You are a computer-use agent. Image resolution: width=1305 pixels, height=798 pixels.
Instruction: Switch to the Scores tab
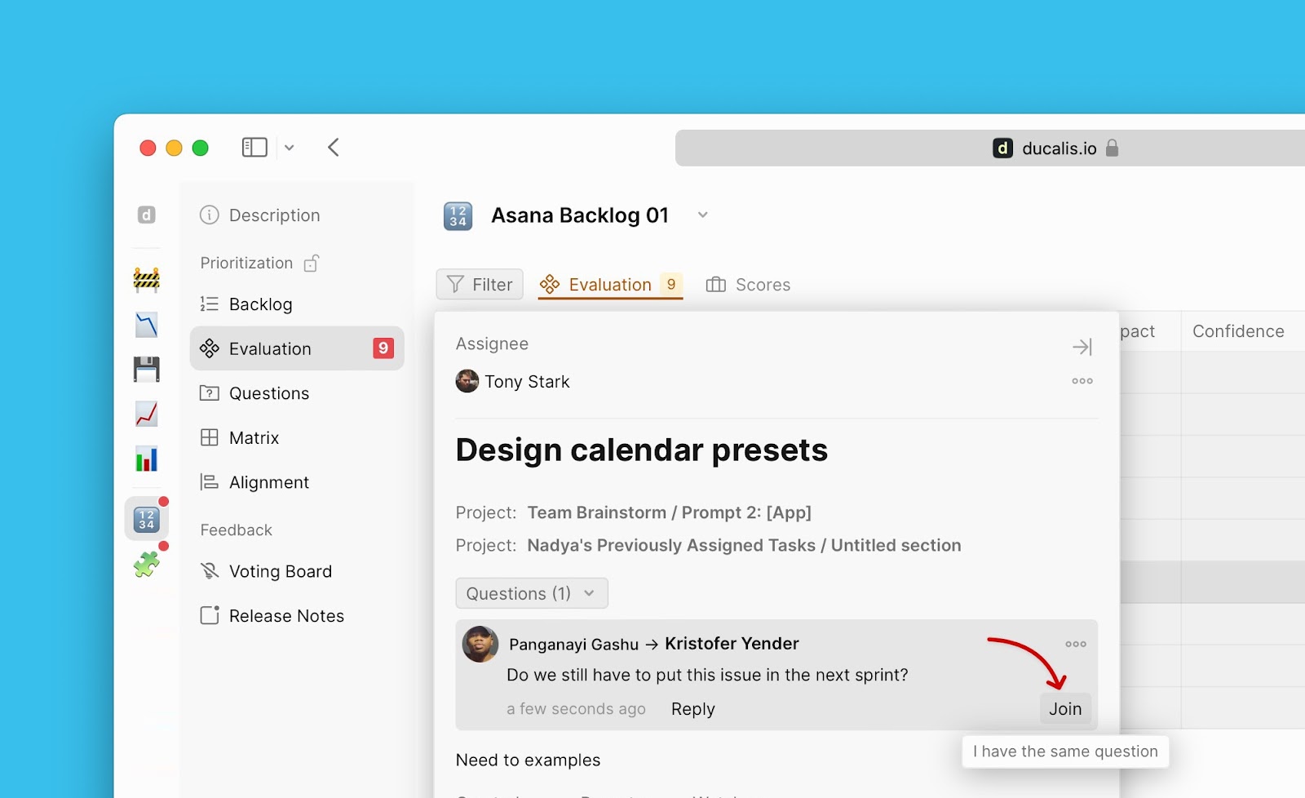(x=748, y=285)
